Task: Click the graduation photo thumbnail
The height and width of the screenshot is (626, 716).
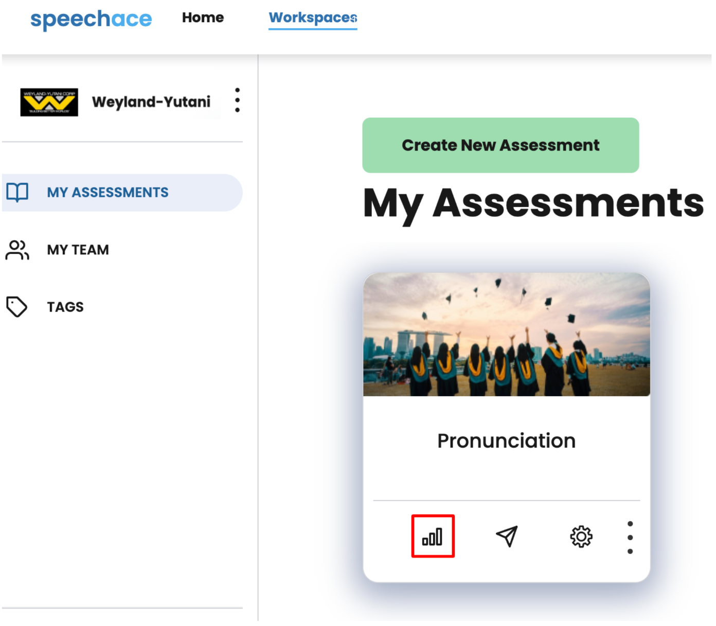Action: coord(507,335)
